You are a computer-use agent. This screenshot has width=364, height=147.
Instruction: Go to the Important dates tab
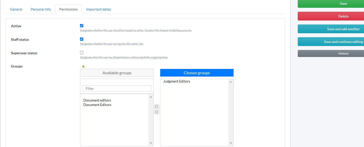98,9
